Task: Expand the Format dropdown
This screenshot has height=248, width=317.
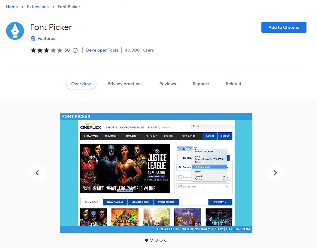Action: pos(220,202)
